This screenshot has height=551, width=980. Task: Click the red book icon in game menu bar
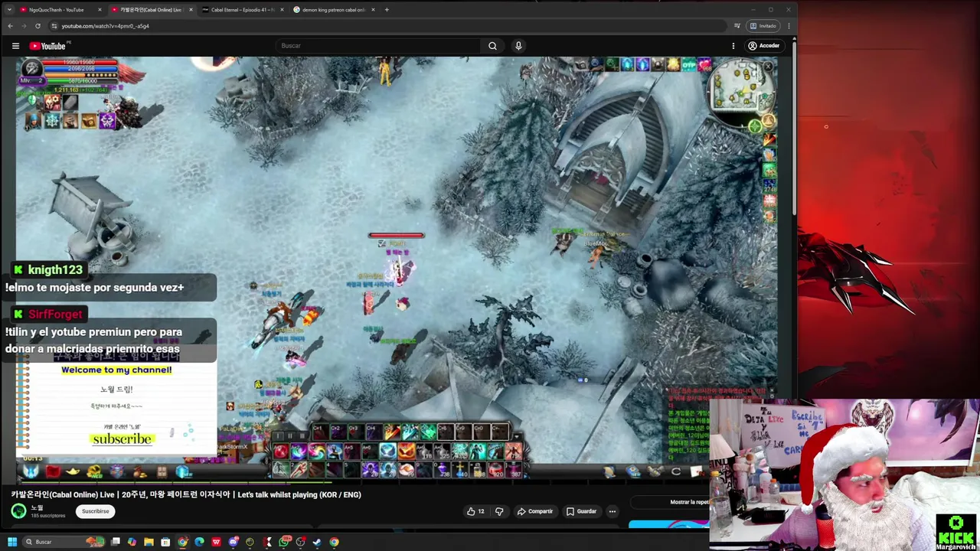click(x=52, y=471)
